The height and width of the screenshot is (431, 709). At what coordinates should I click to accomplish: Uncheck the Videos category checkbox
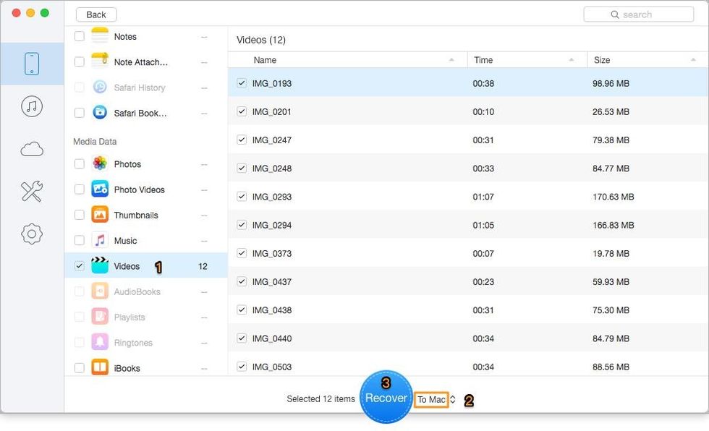click(79, 266)
